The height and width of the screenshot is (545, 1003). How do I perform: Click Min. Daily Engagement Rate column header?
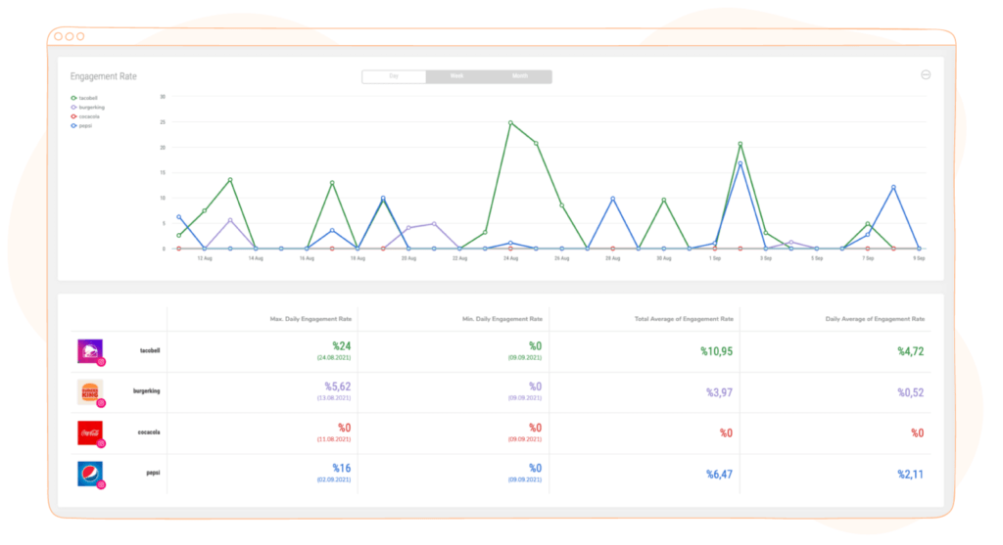coord(502,319)
